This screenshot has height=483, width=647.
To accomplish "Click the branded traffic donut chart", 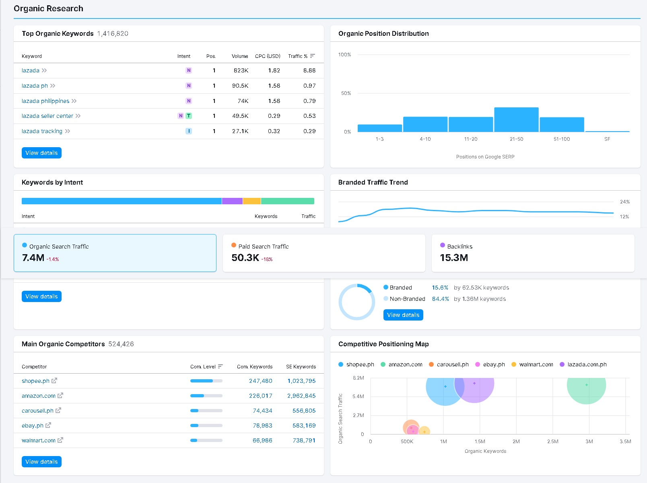I will [357, 302].
